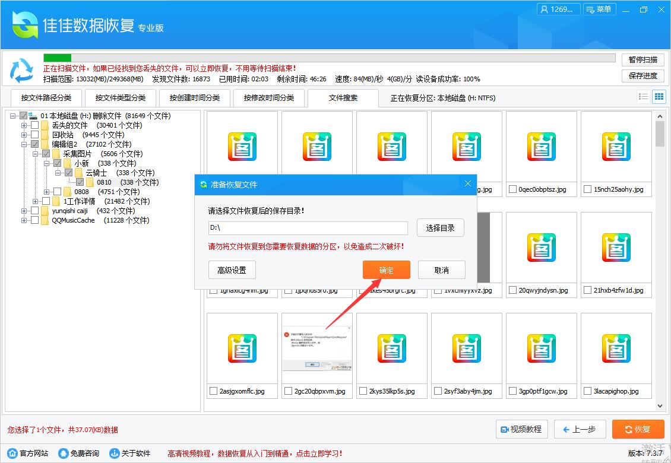Collapse the 云骑士 folder node

58,173
